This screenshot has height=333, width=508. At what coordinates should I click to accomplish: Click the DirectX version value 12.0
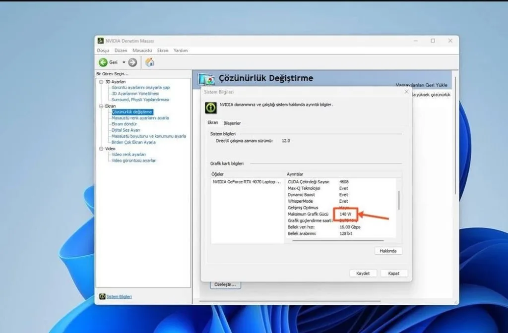click(286, 141)
